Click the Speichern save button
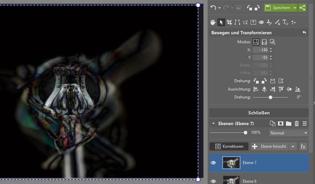Screen dimensions: 315x184 278,8
